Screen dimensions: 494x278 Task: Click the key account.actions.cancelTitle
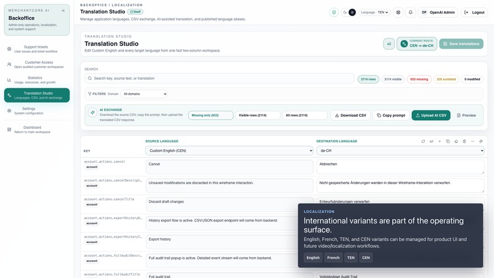(109, 199)
